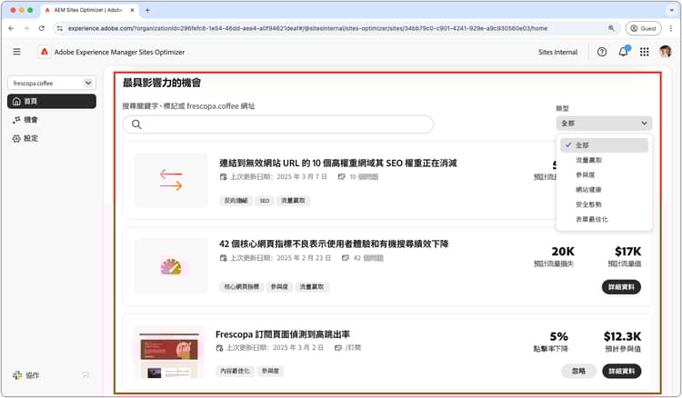Expand the frescopa.coffee site selector
The image size is (682, 398).
(x=52, y=83)
